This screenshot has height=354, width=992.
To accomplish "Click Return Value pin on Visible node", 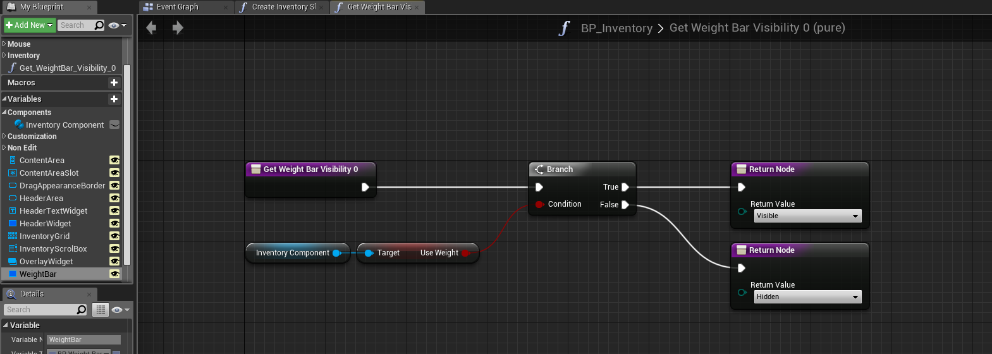I will (742, 211).
